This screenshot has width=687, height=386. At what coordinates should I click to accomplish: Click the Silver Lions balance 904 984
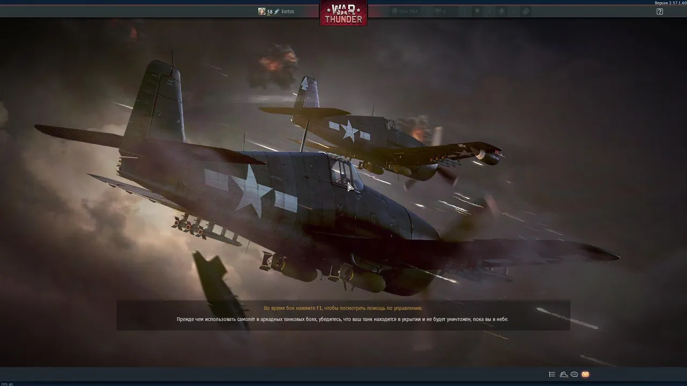(x=404, y=11)
